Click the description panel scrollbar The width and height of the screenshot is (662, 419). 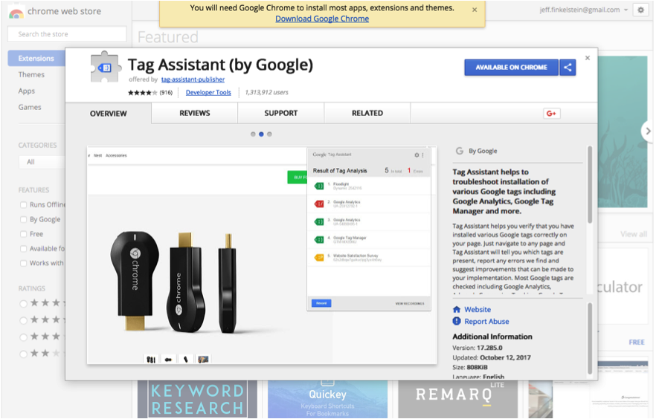click(x=590, y=185)
